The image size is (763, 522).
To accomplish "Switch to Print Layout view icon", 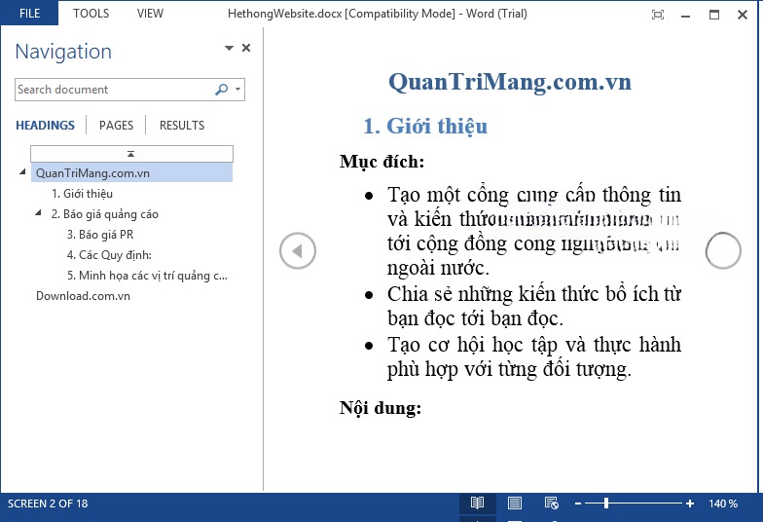I will pyautogui.click(x=514, y=503).
